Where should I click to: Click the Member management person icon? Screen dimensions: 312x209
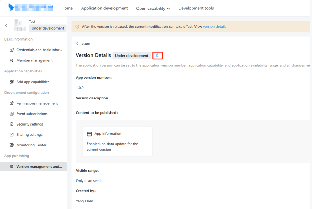12,60
